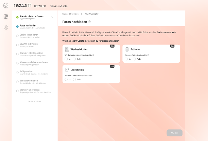Click the link badge on Ladestation card
This screenshot has height=141, width=208.
point(112,66)
